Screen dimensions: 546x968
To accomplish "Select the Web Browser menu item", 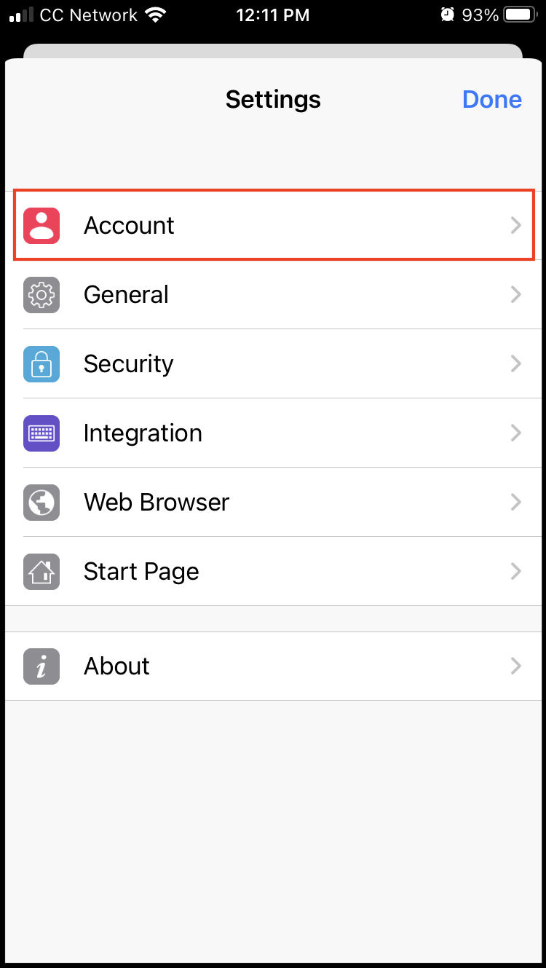I will pos(274,503).
